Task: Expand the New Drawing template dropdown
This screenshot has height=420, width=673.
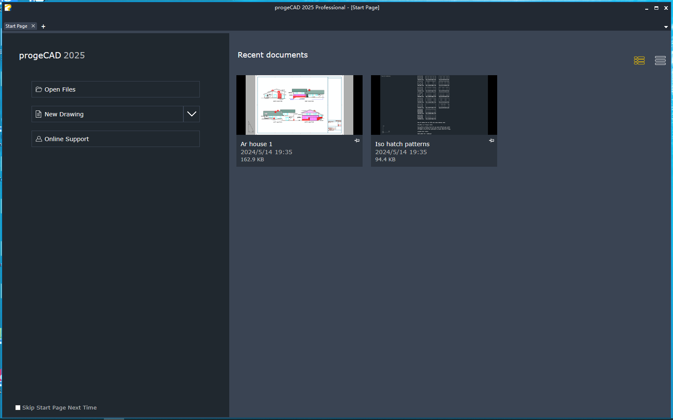Action: (x=191, y=114)
